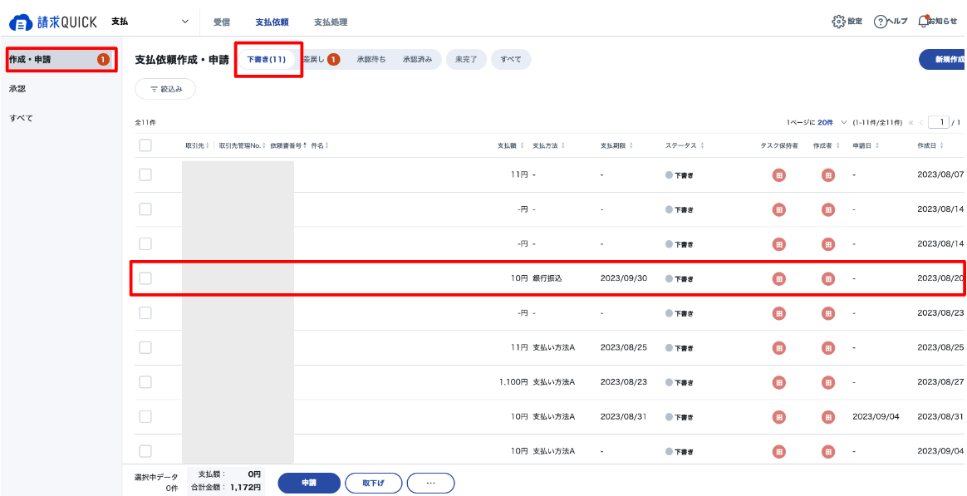967x496 pixels.
Task: Sort by 申請日 column
Action: [x=866, y=145]
